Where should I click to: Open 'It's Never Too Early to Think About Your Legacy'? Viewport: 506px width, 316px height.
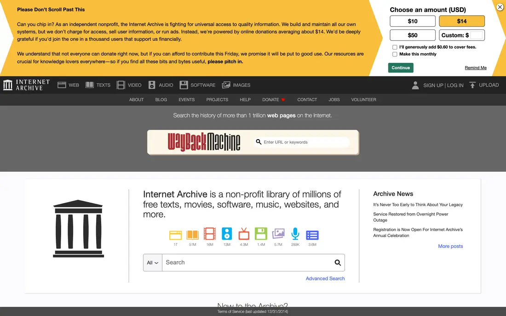coord(418,204)
